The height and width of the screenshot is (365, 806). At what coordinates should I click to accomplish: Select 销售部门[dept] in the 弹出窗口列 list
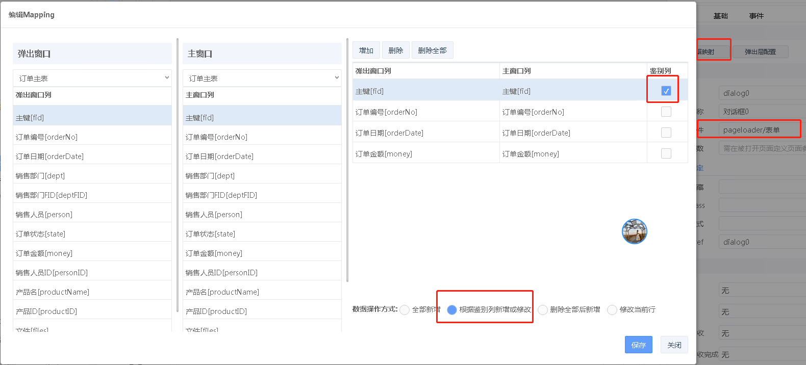[92, 176]
